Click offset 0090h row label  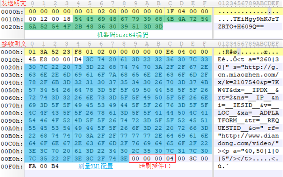click(x=12, y=121)
